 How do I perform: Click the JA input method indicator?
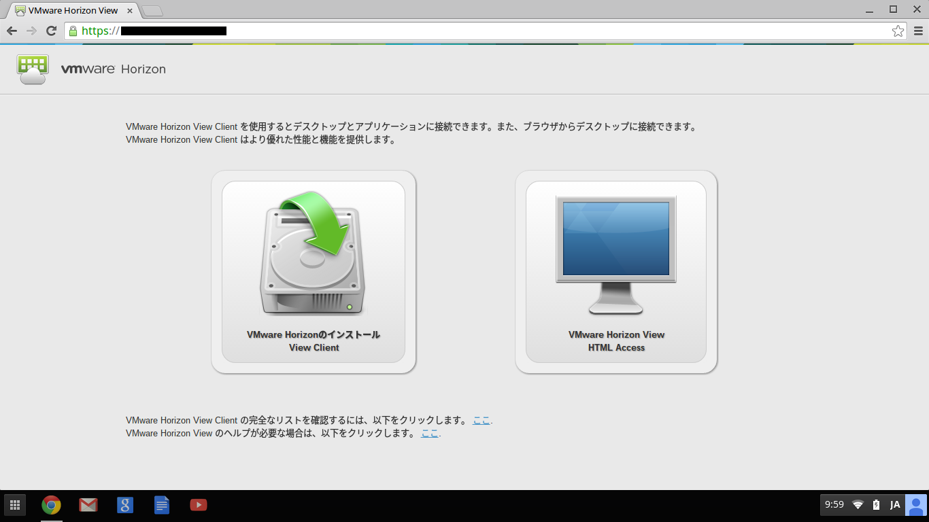point(895,505)
